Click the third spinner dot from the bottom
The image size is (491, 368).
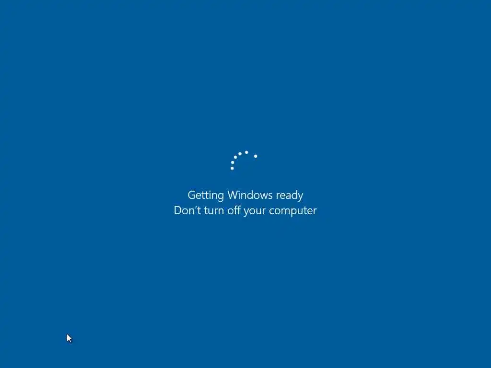tap(235, 157)
